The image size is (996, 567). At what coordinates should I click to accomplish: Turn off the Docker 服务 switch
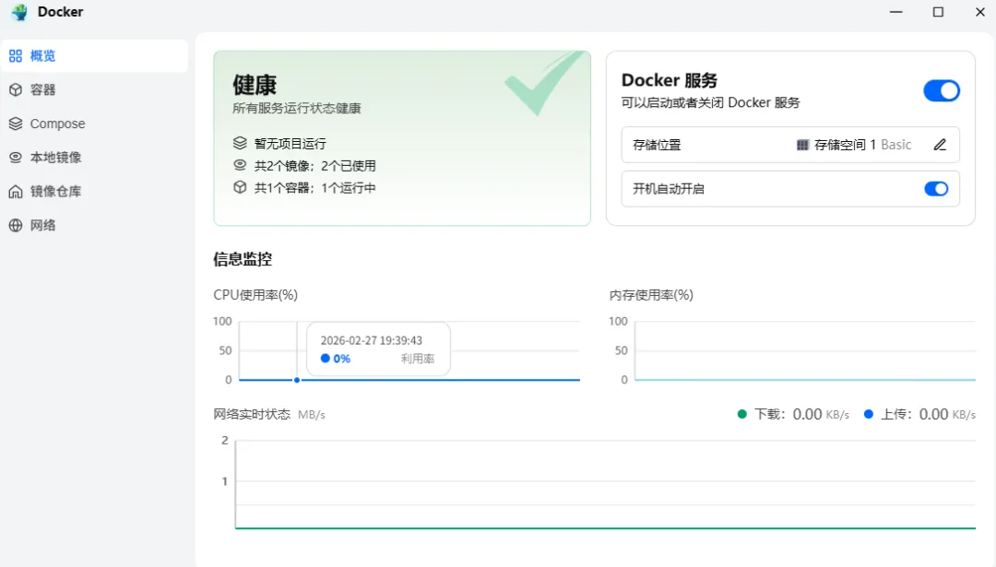click(x=942, y=90)
